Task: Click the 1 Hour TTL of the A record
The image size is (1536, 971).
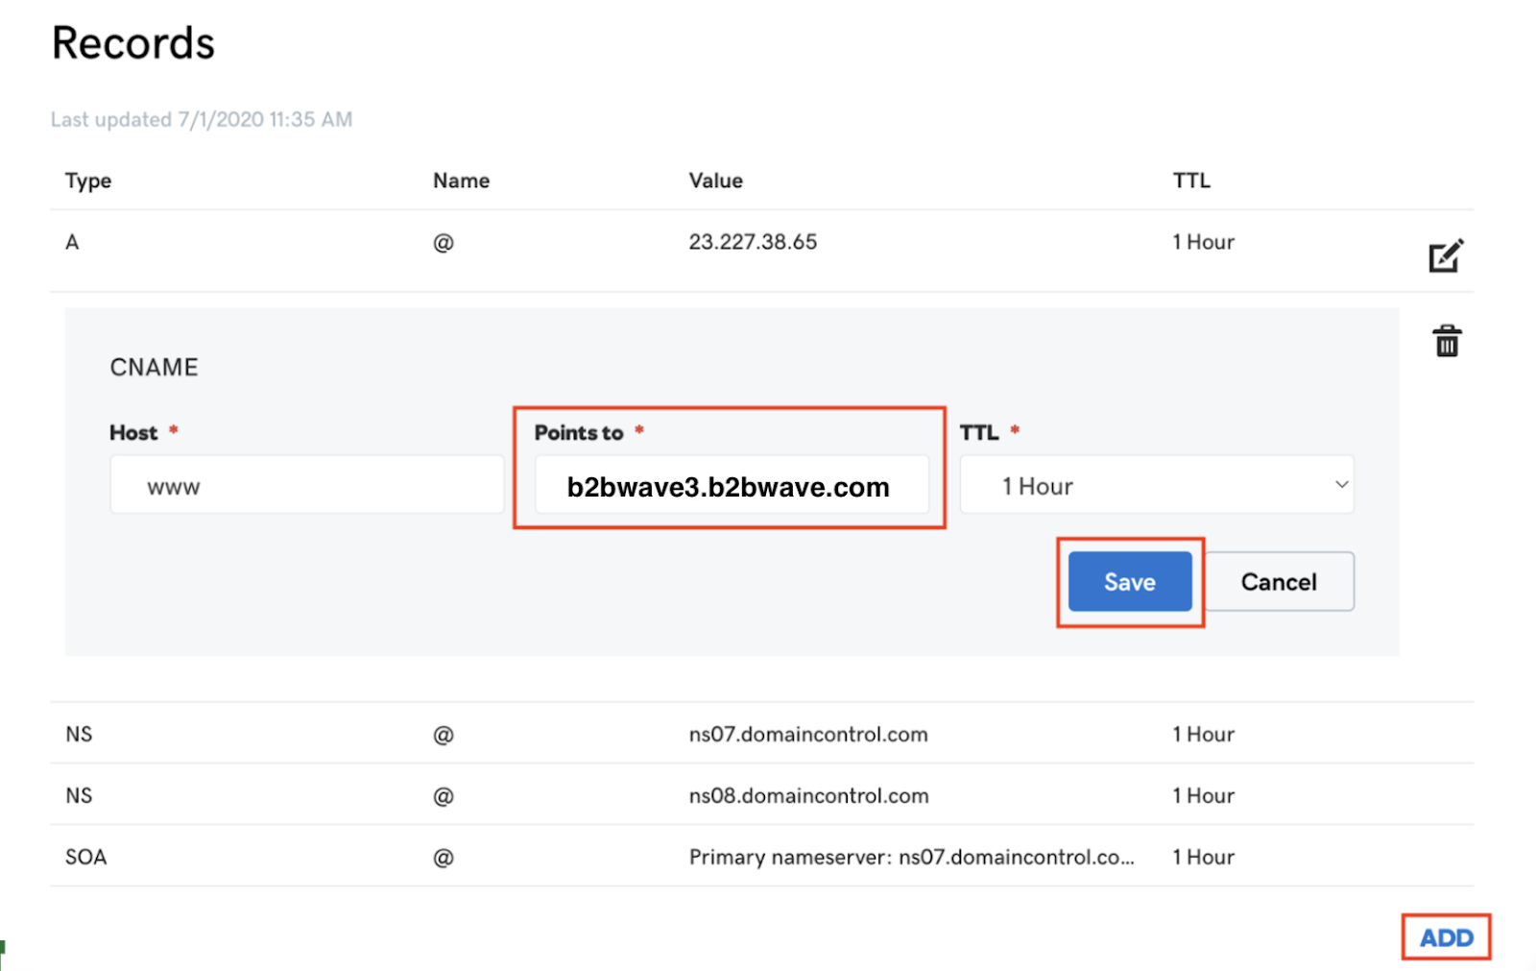Action: (1203, 242)
